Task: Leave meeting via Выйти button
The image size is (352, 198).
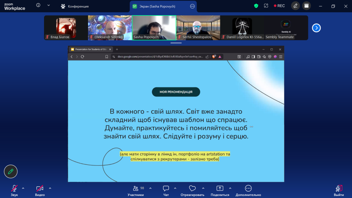Action: click(339, 191)
